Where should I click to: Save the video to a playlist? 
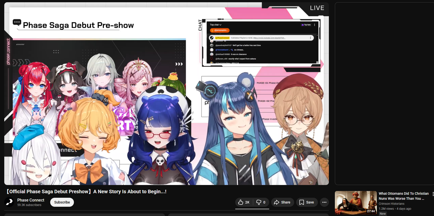(x=307, y=202)
